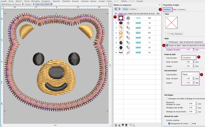Open Bibliothèque de dessins tab
The height and width of the screenshot is (127, 205).
11,4
